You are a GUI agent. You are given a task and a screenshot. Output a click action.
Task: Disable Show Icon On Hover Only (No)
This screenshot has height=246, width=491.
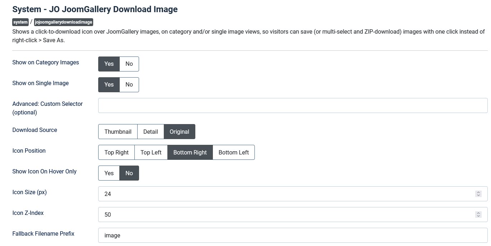coord(129,173)
